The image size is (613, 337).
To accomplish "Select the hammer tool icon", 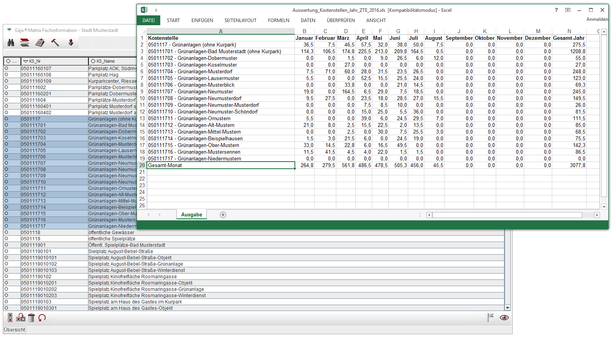I will pos(55,43).
